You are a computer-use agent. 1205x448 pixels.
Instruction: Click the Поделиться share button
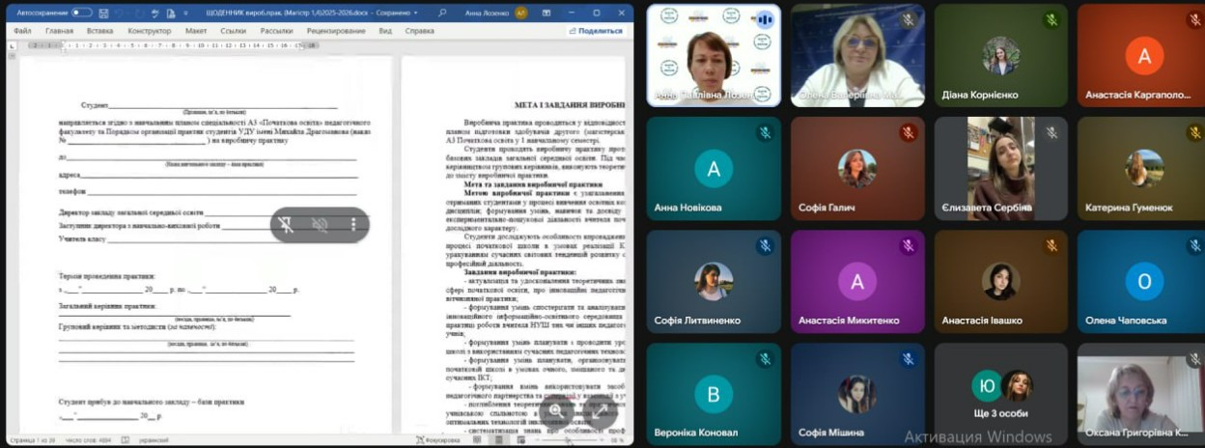[x=596, y=31]
